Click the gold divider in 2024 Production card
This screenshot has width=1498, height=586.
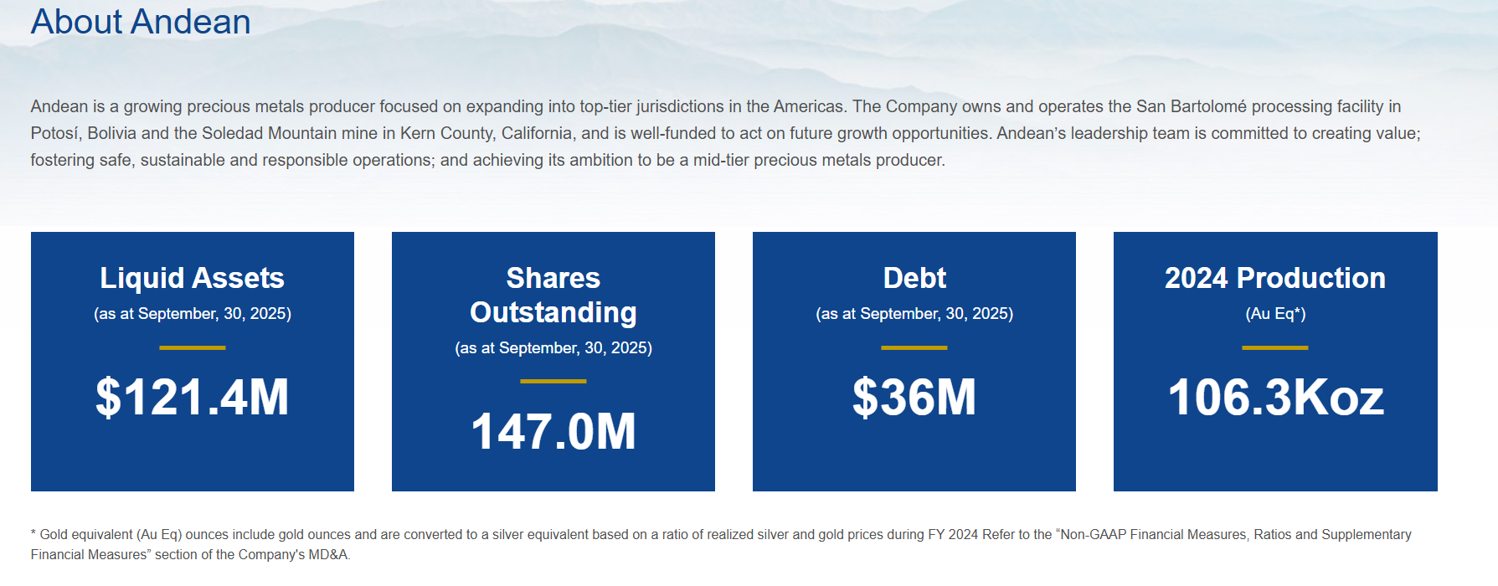pos(1274,347)
